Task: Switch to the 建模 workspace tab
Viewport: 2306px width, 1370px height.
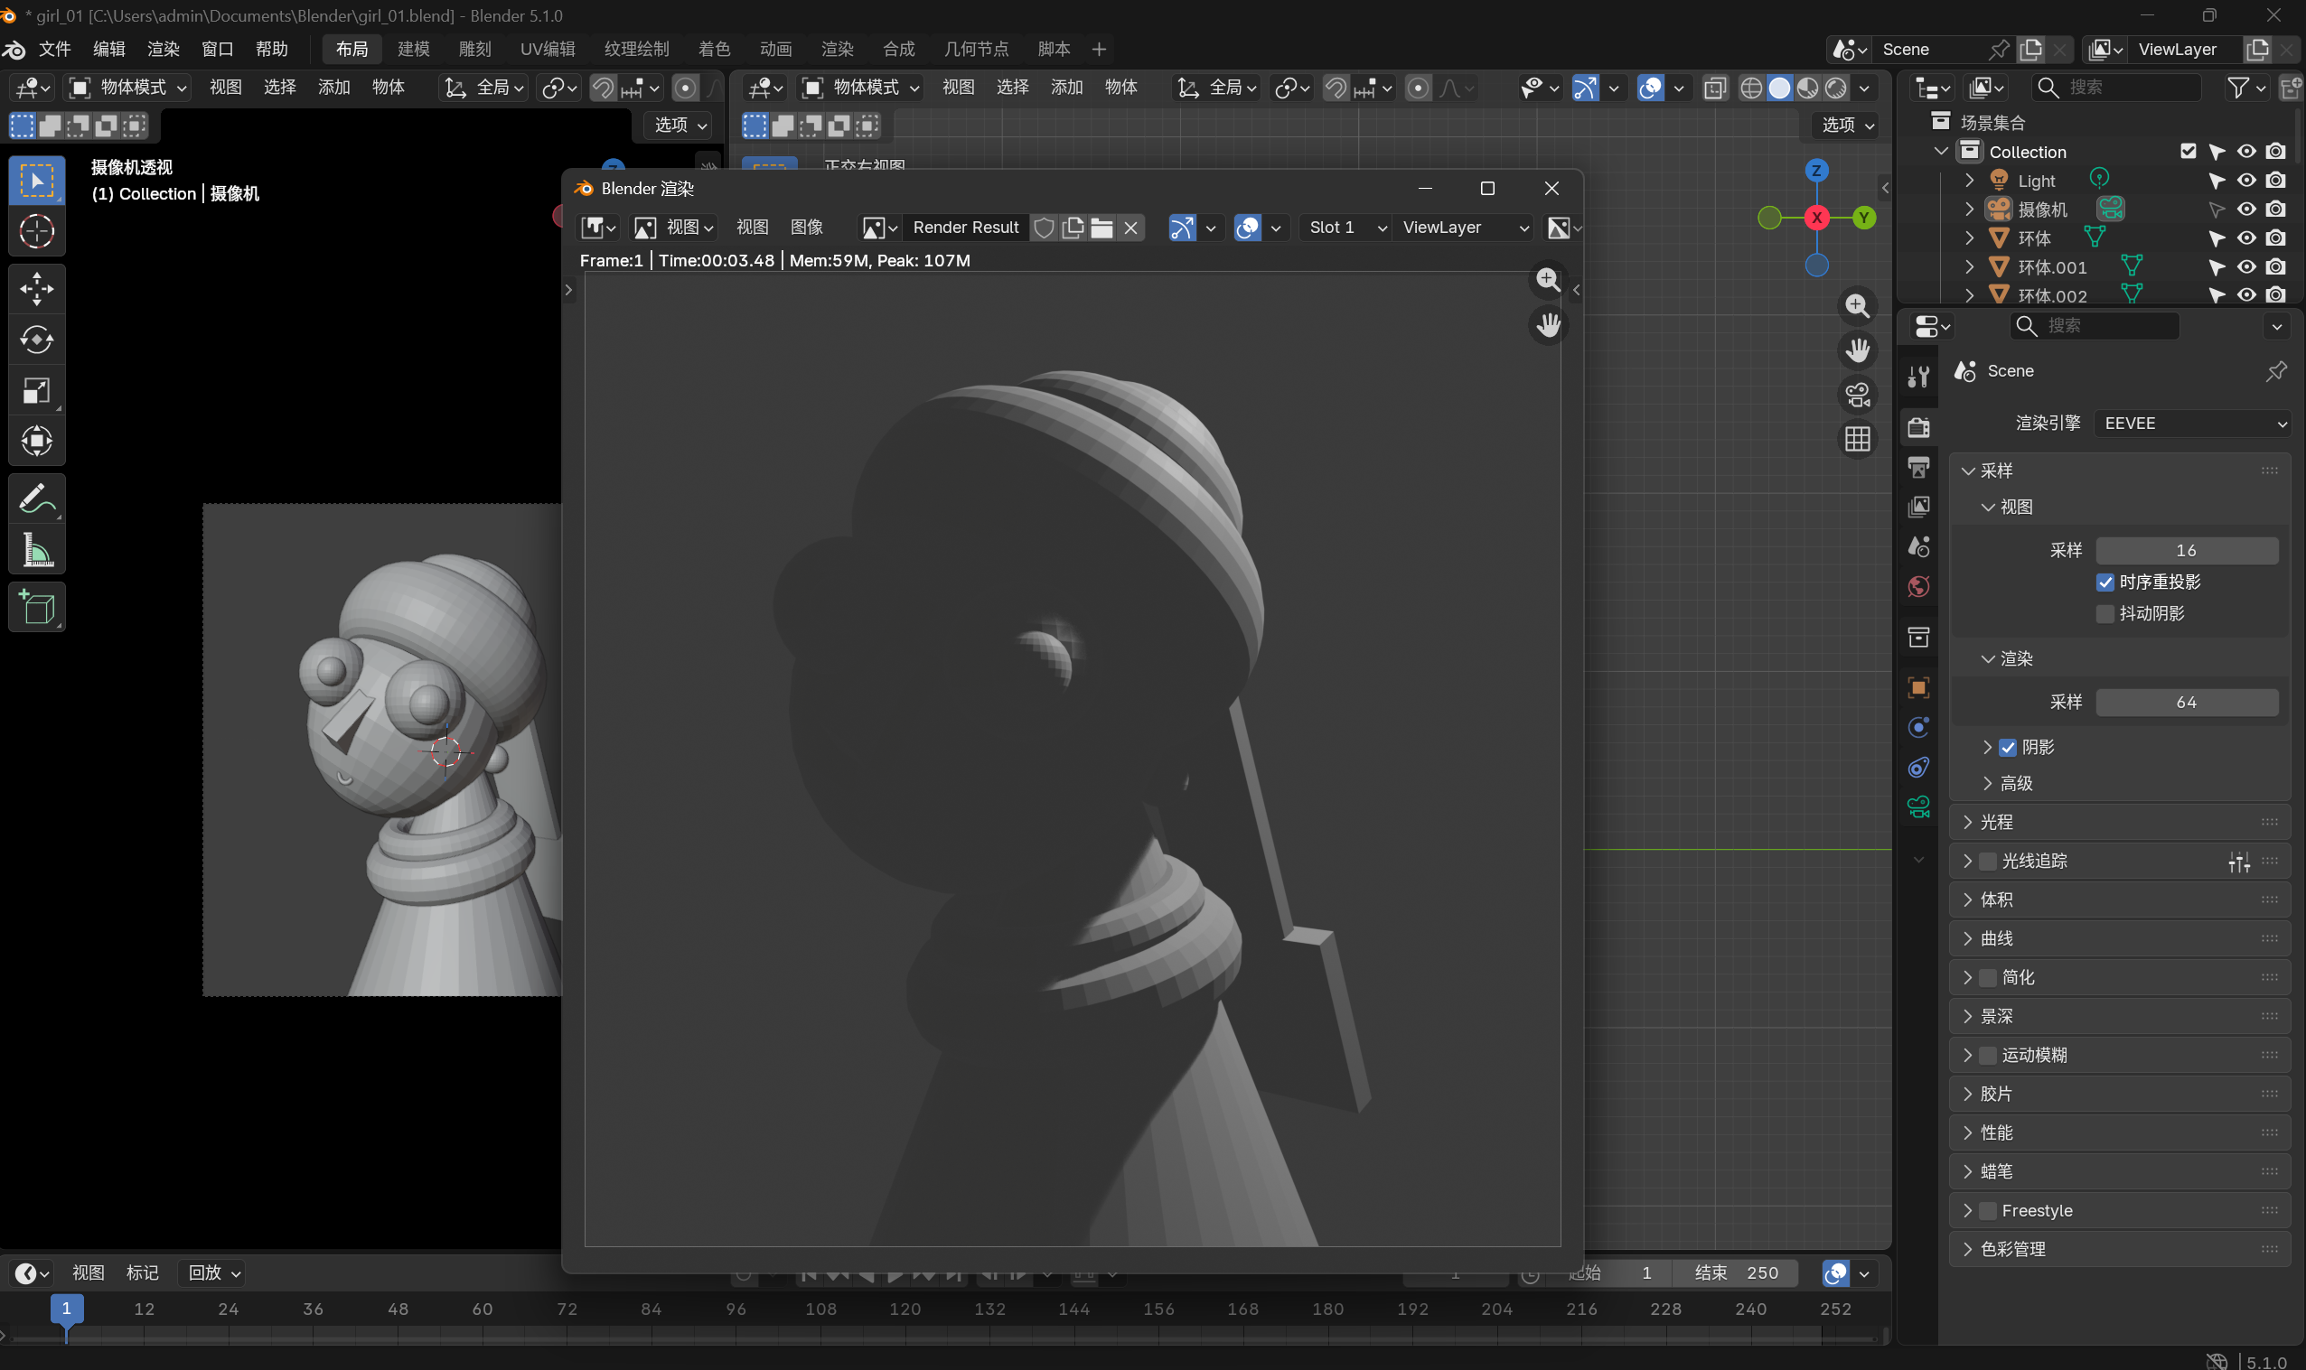Action: coord(414,49)
